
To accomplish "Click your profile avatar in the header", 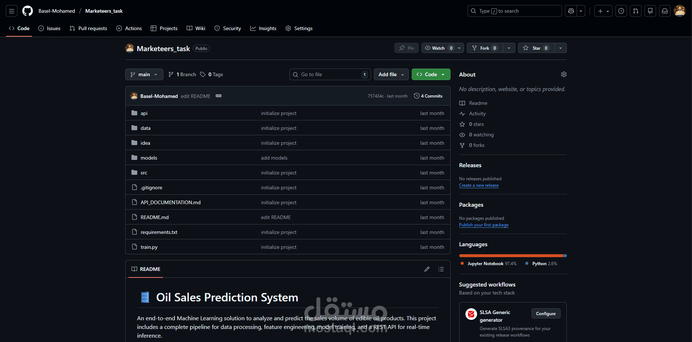I will pyautogui.click(x=680, y=11).
